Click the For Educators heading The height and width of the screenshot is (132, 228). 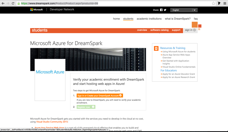168,70
